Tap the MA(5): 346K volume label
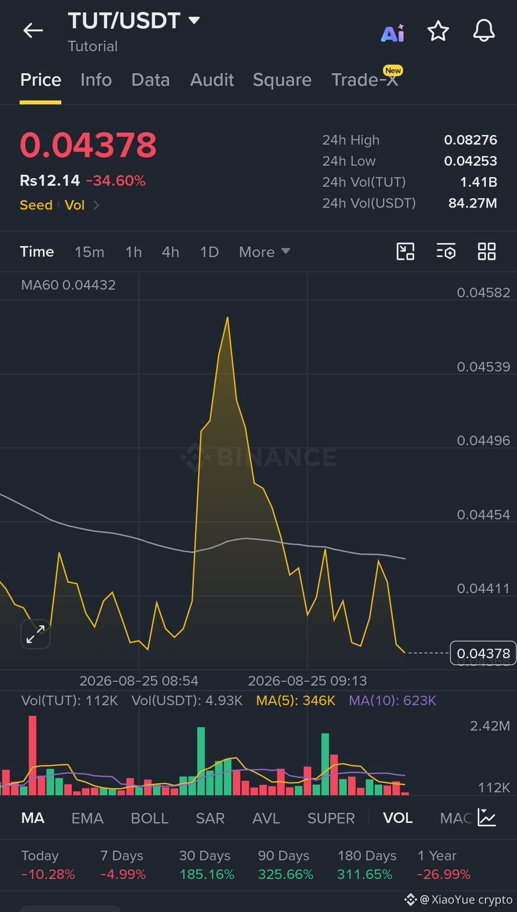This screenshot has width=517, height=912. pyautogui.click(x=295, y=700)
